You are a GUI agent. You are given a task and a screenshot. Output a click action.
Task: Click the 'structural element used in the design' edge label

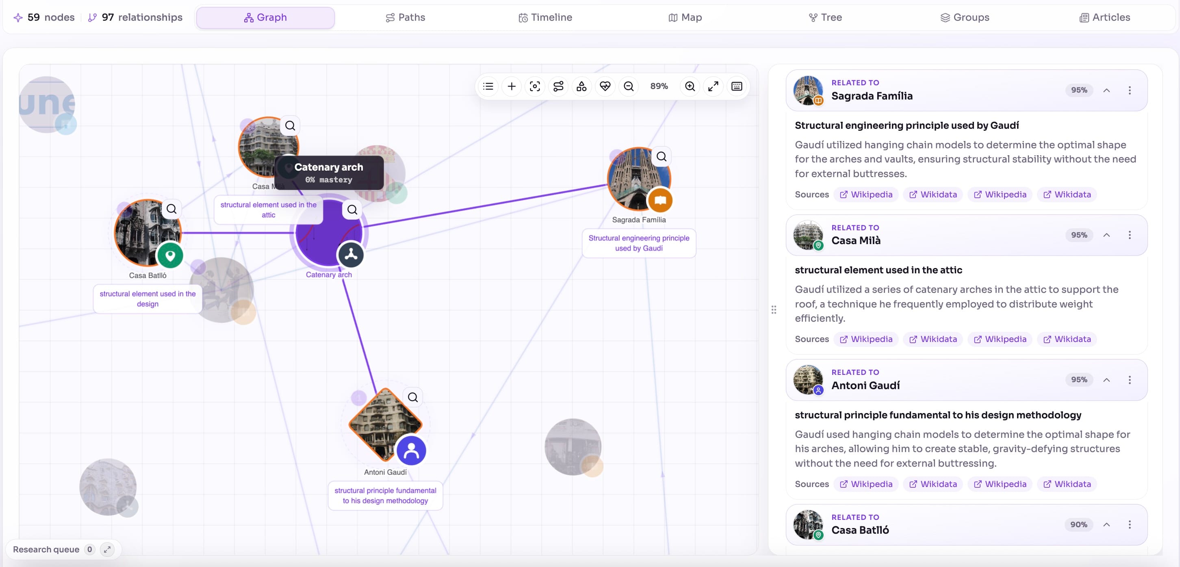click(x=147, y=299)
